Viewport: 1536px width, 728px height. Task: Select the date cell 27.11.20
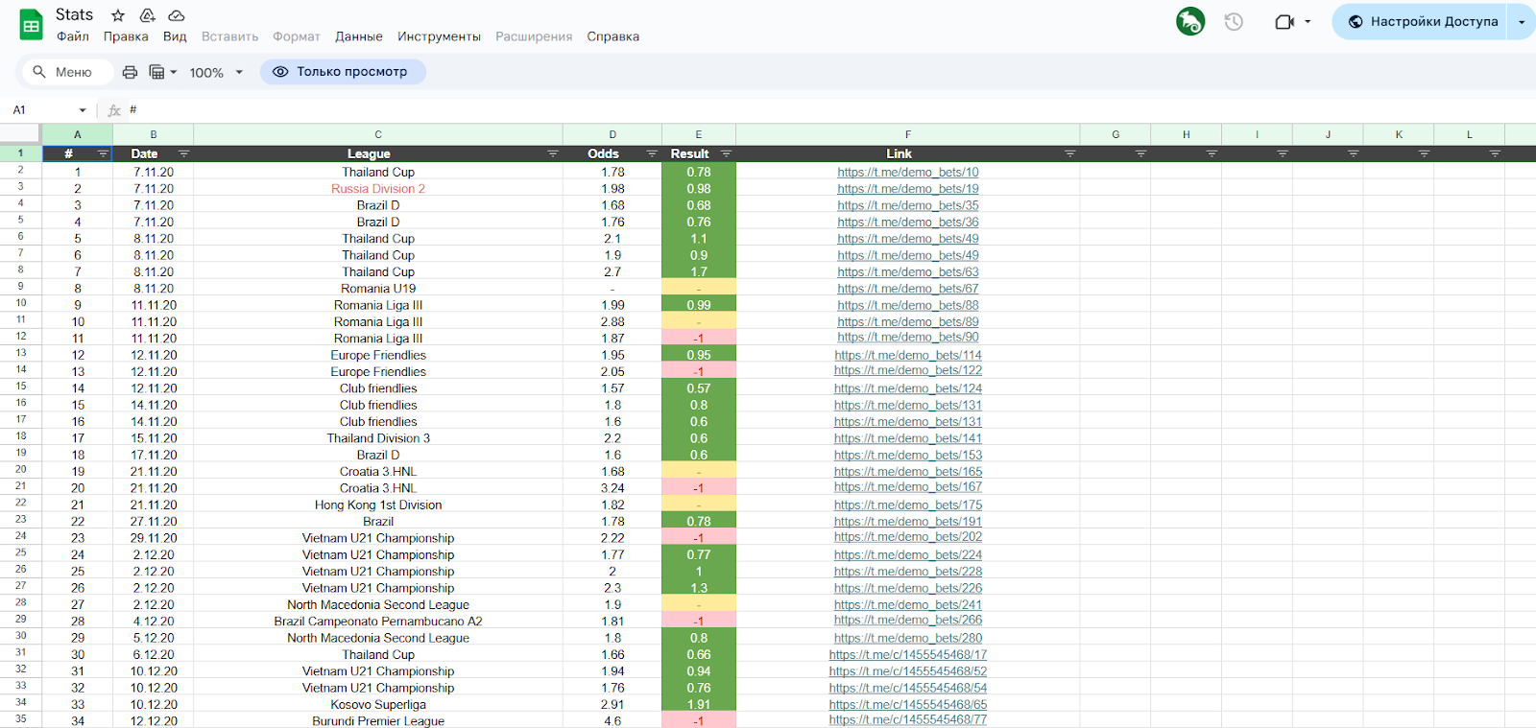coord(154,522)
